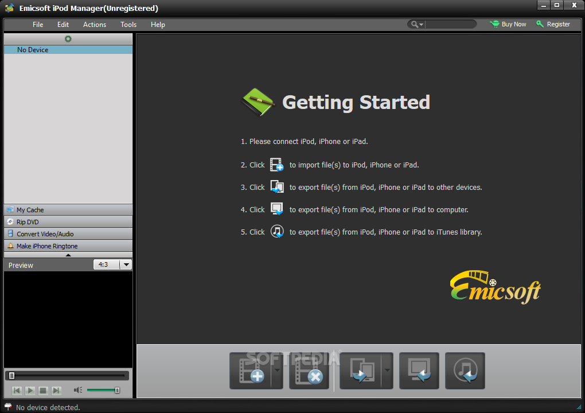Image resolution: width=585 pixels, height=413 pixels.
Task: Click the import files to device button
Action: coord(250,371)
